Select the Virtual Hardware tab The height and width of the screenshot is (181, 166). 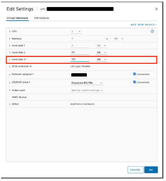tap(17, 18)
